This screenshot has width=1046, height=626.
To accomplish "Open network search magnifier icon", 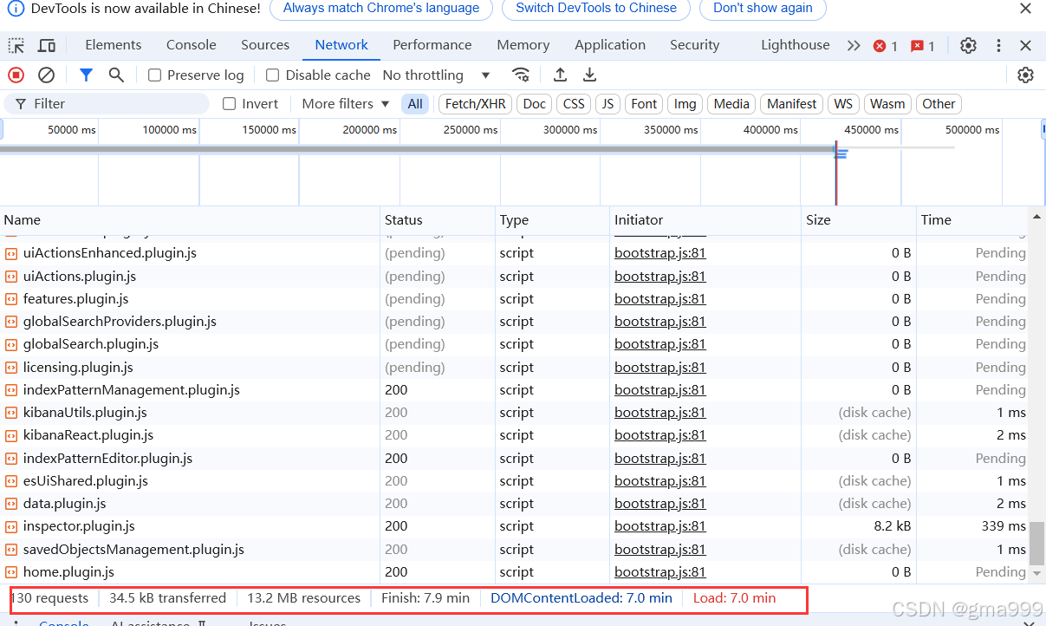I will click(116, 75).
